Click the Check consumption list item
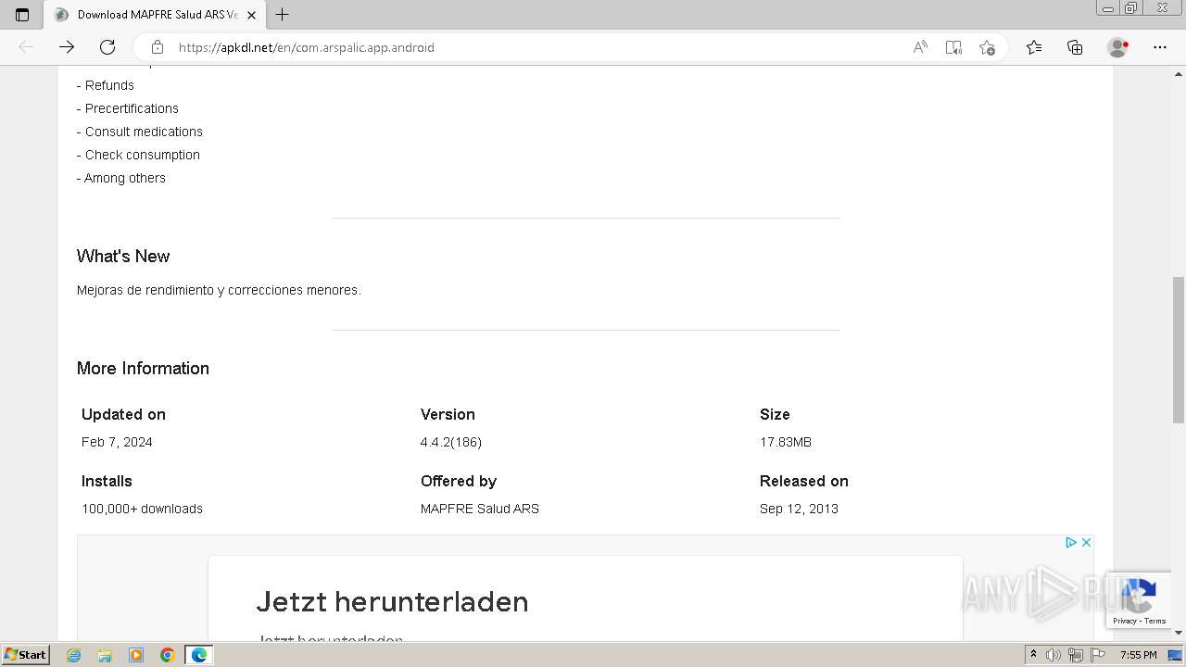The height and width of the screenshot is (667, 1186). [138, 155]
